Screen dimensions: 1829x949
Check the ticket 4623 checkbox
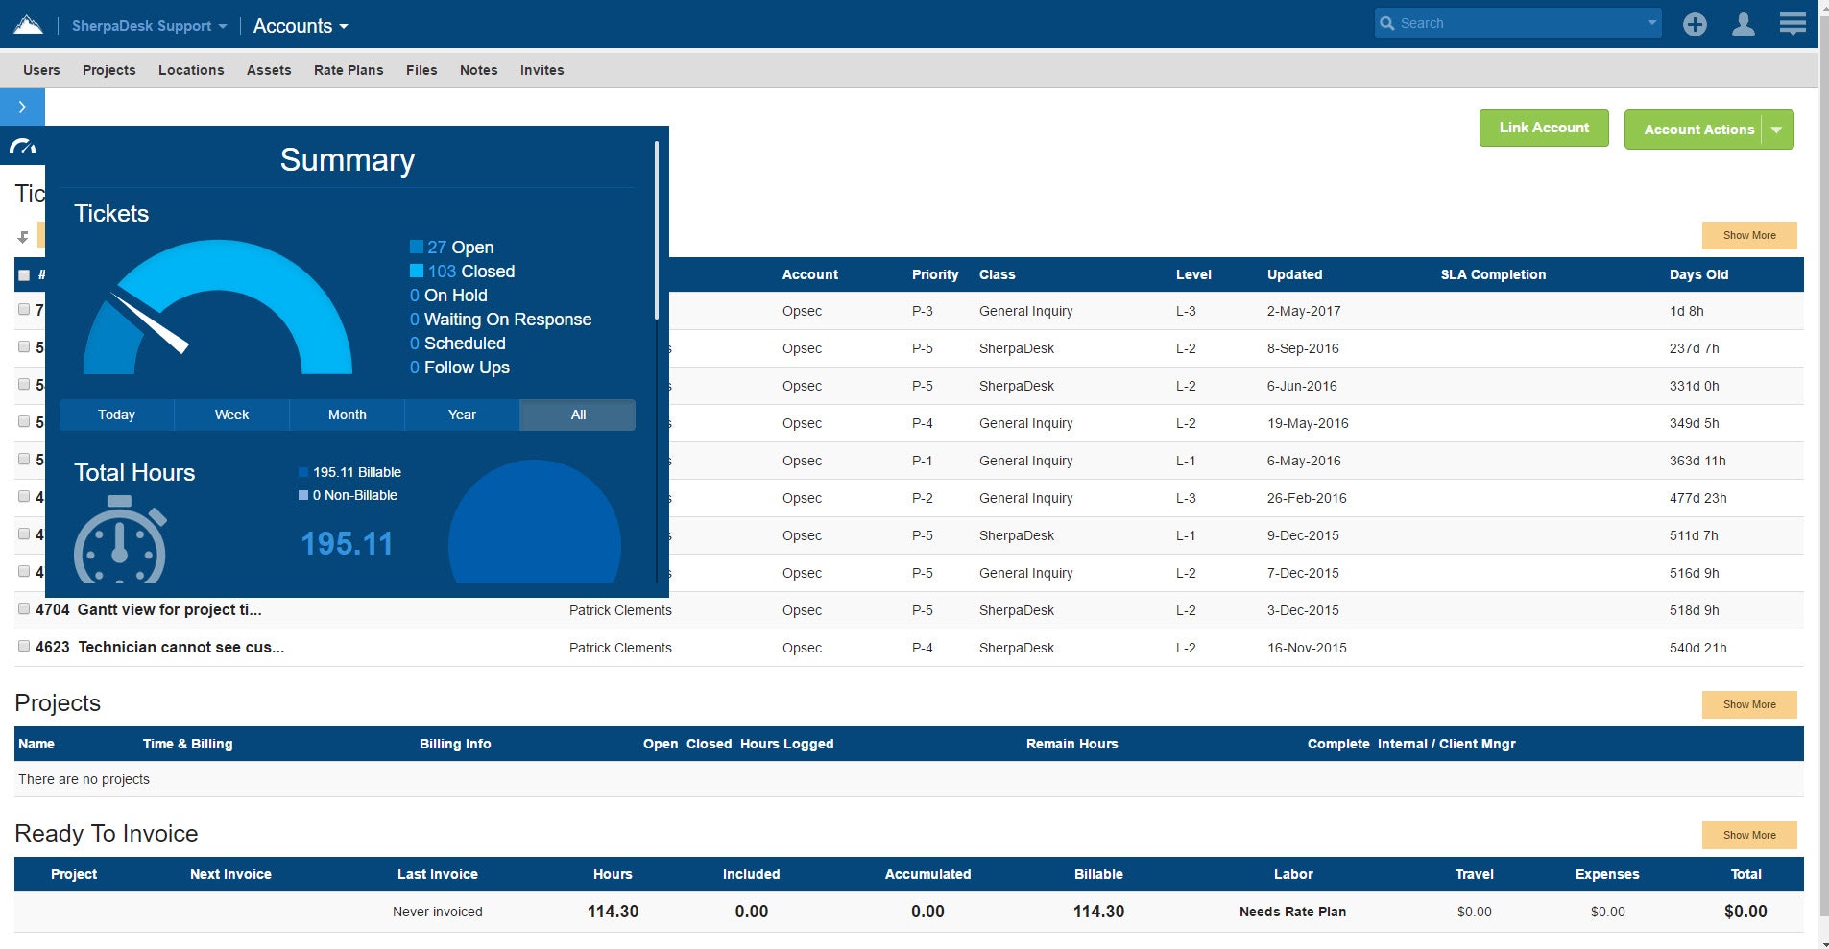pyautogui.click(x=24, y=646)
